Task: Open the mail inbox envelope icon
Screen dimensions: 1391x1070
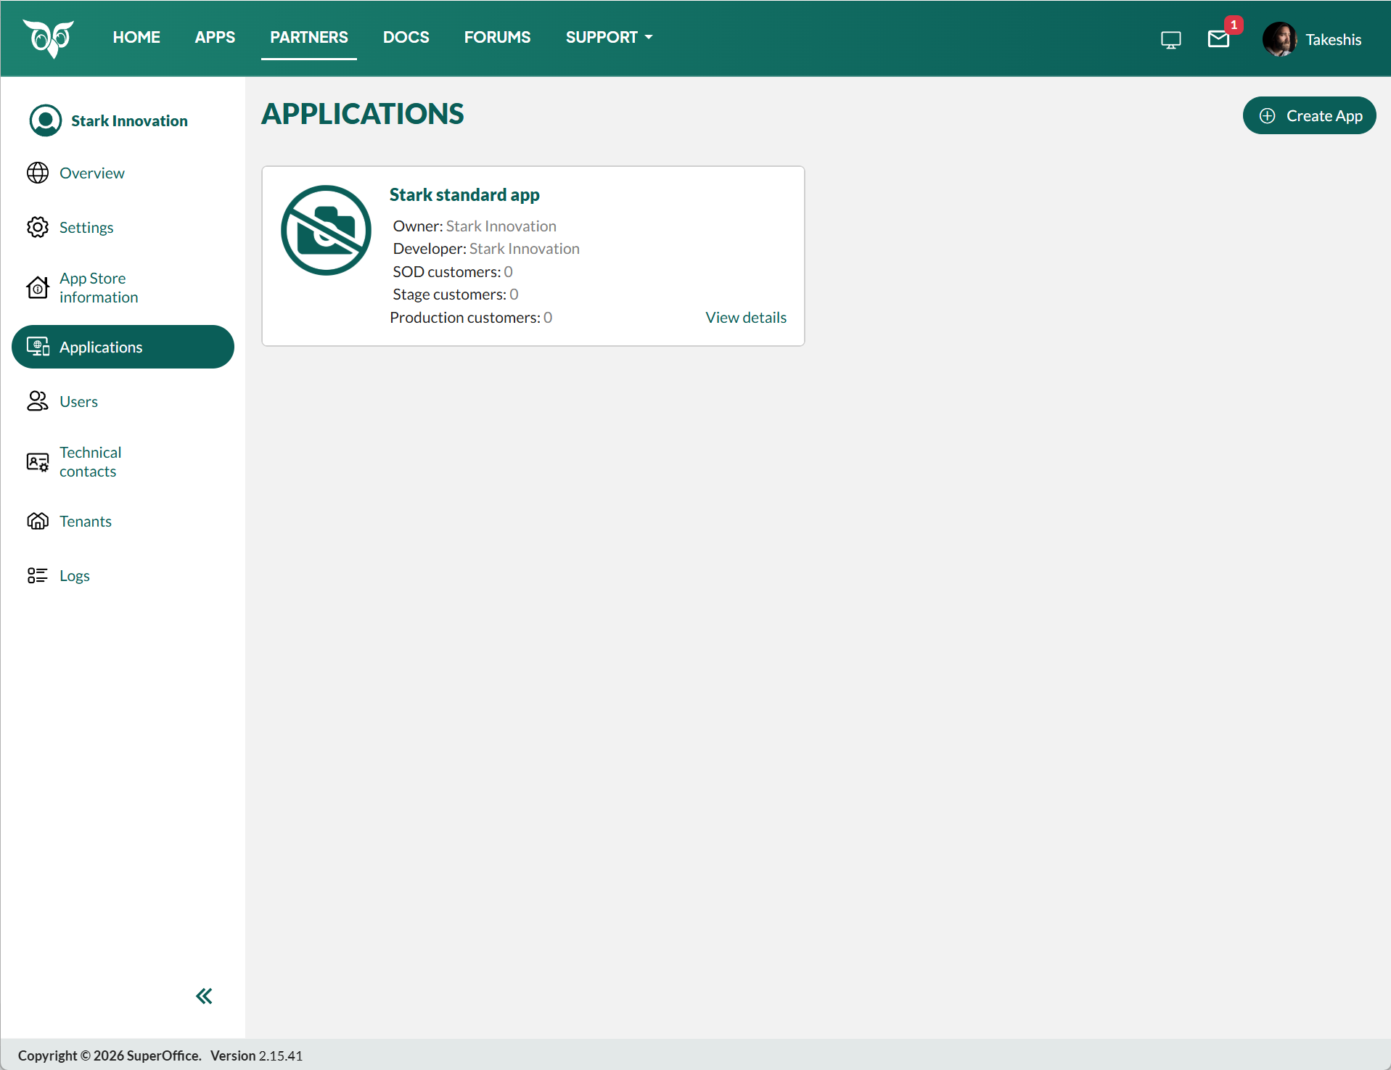Action: [x=1218, y=39]
